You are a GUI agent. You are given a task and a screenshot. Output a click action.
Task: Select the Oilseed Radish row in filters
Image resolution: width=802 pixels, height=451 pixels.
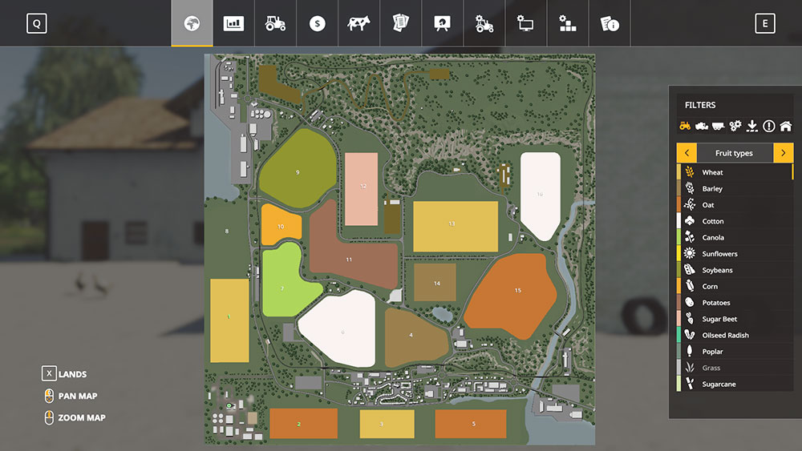click(735, 335)
